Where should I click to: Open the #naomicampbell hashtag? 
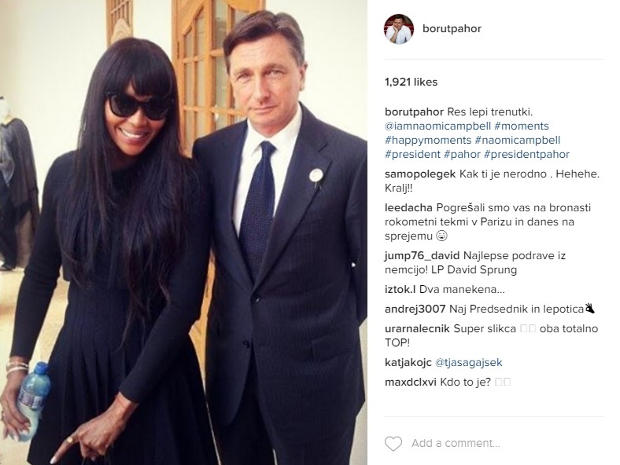pyautogui.click(x=518, y=140)
